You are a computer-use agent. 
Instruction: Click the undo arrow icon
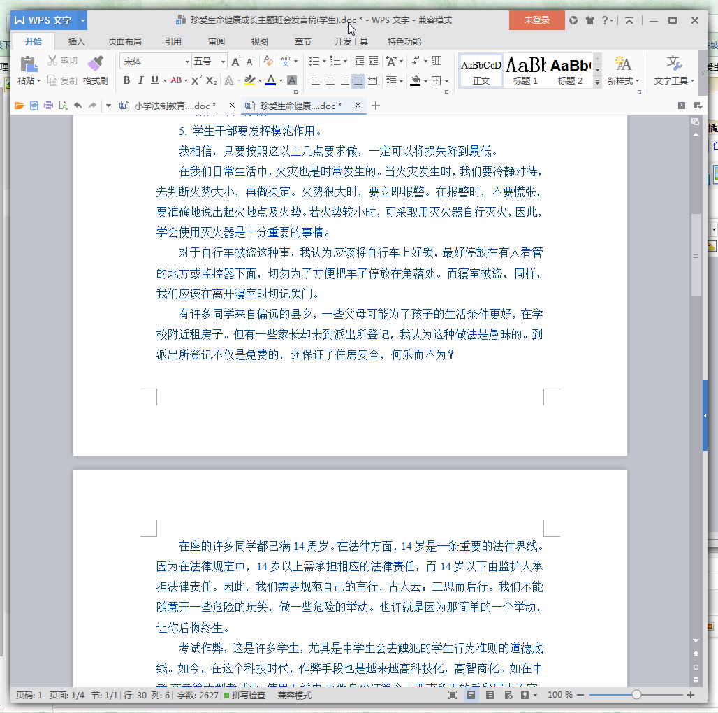click(78, 106)
